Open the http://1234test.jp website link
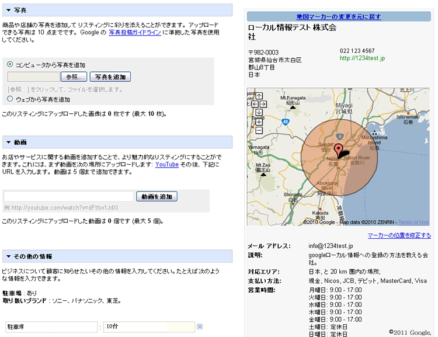Image resolution: width=438 pixels, height=337 pixels. coord(362,58)
